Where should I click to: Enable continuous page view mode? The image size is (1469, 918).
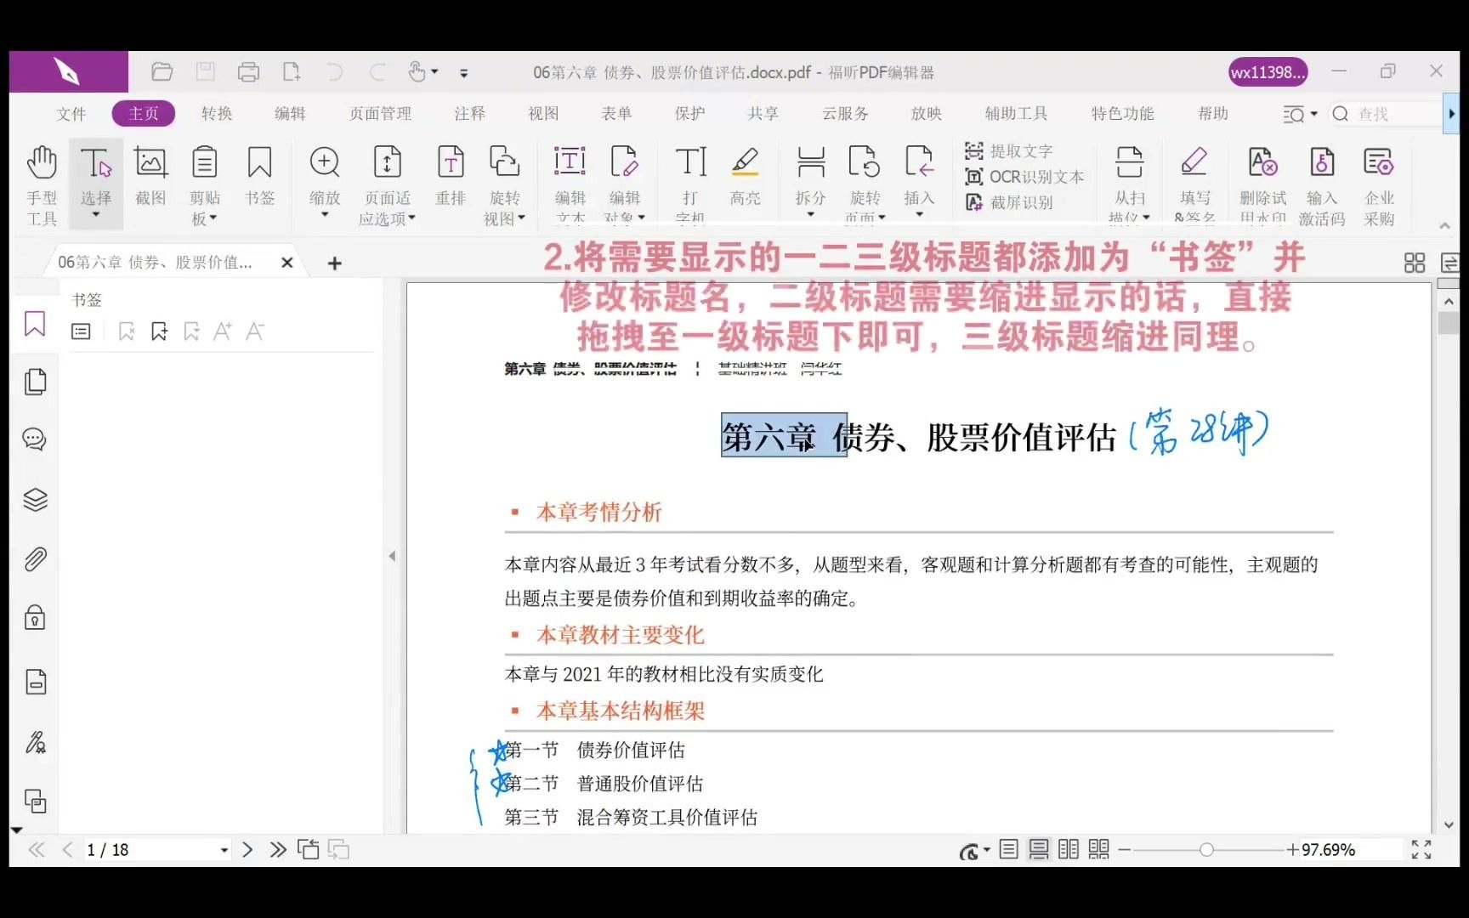pos(1038,849)
